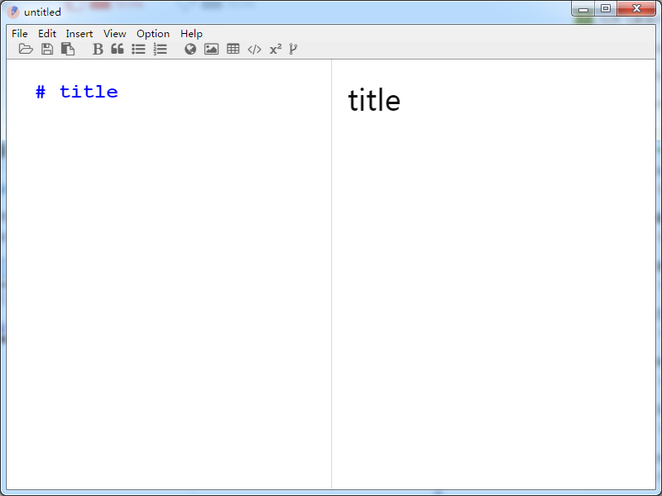Insert a code block with the </> icon
The image size is (662, 496).
pyautogui.click(x=254, y=50)
